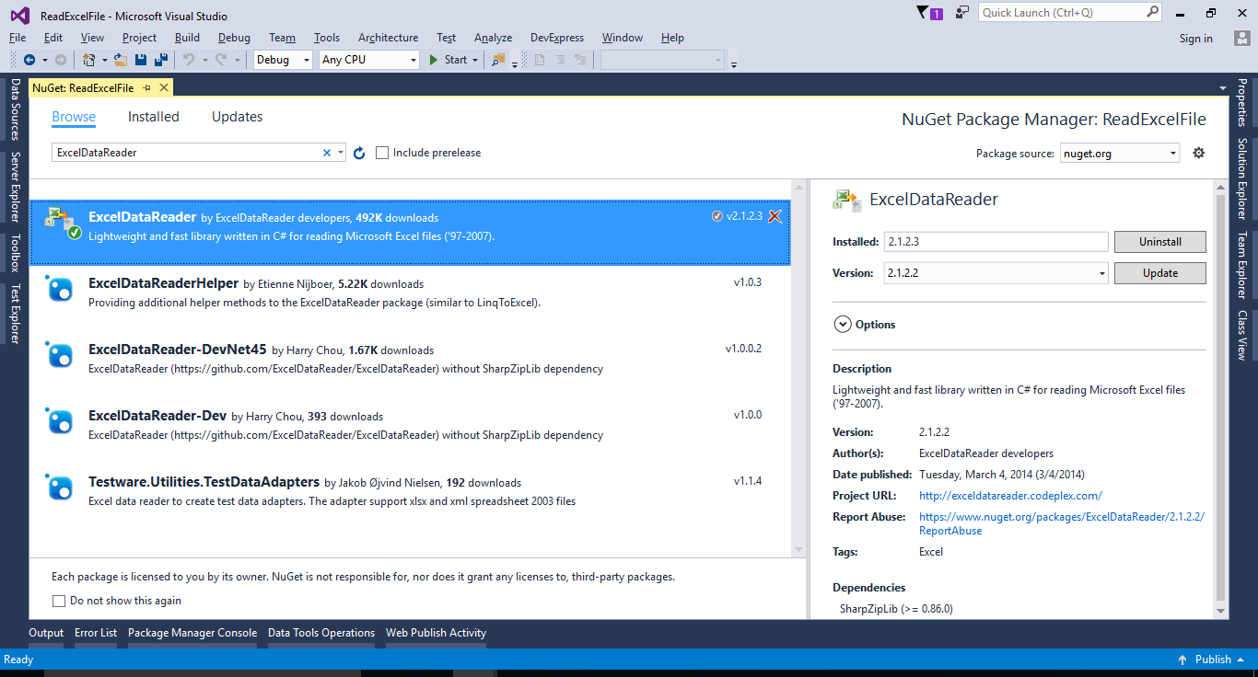The image size is (1258, 677).
Task: Click the Testware.Utilities.TestDataAdapters package icon
Action: 60,488
